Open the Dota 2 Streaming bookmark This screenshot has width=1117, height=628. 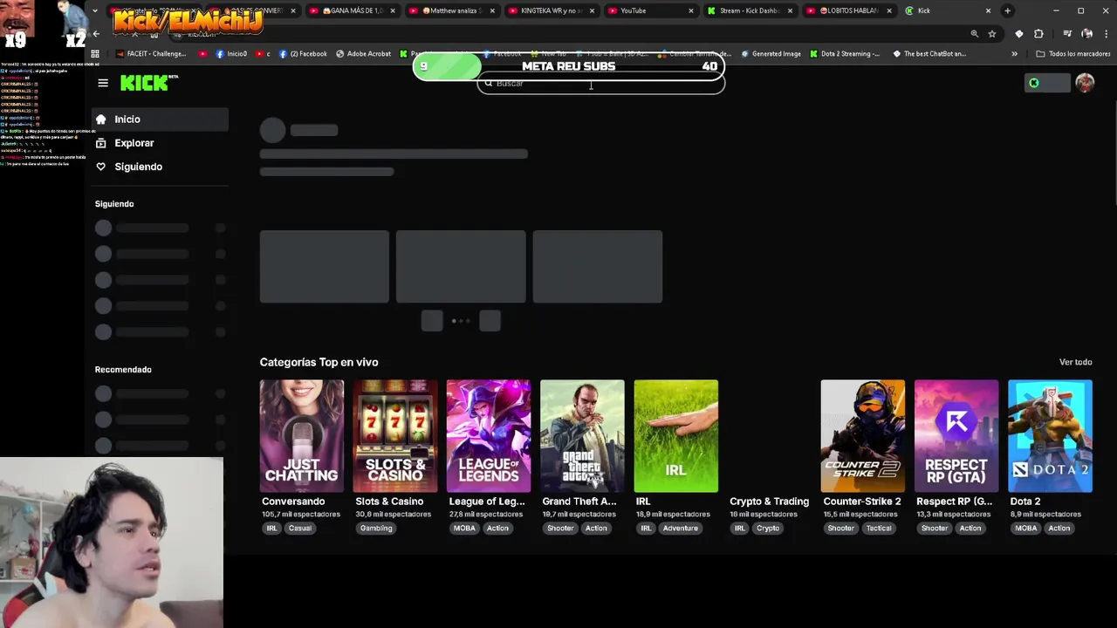pyautogui.click(x=845, y=53)
